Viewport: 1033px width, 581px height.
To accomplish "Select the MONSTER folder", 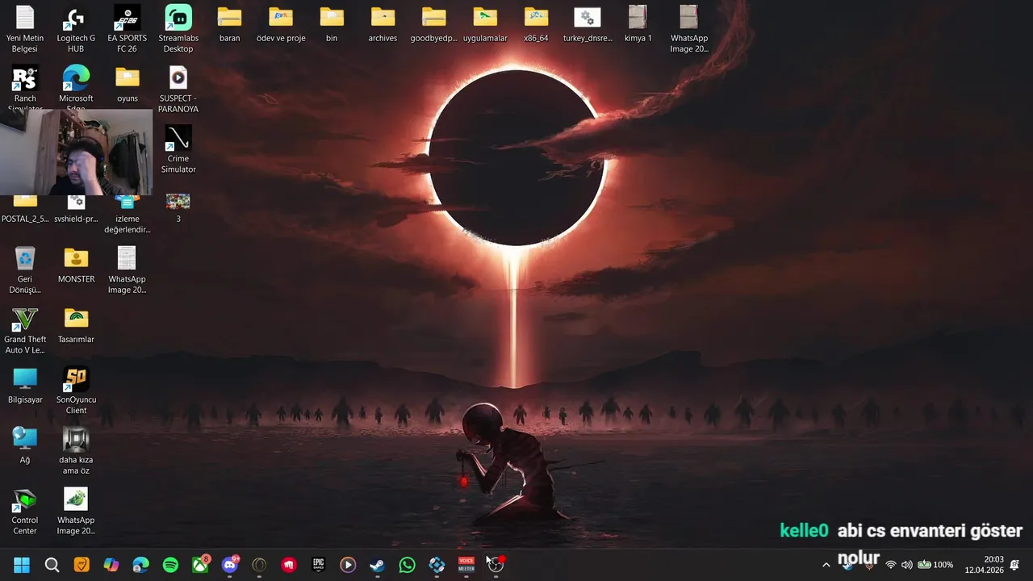I will 76,265.
